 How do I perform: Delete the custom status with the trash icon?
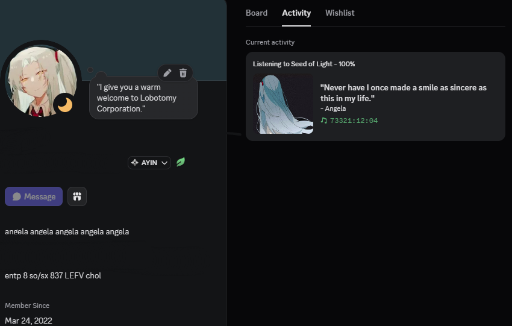(183, 73)
